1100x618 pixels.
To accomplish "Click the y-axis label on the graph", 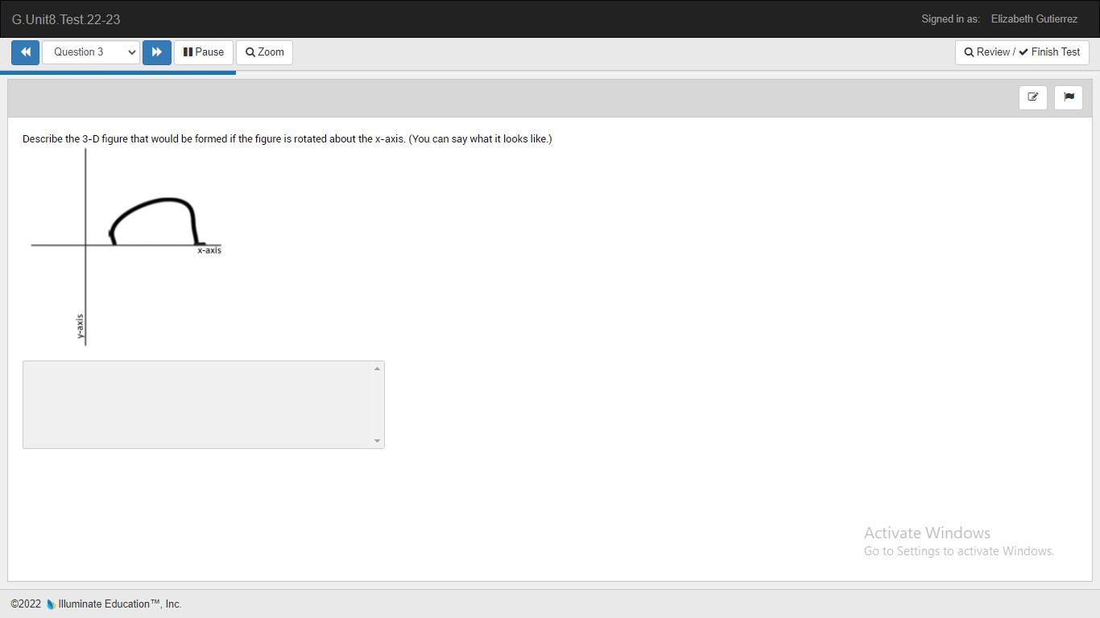I will coord(80,326).
